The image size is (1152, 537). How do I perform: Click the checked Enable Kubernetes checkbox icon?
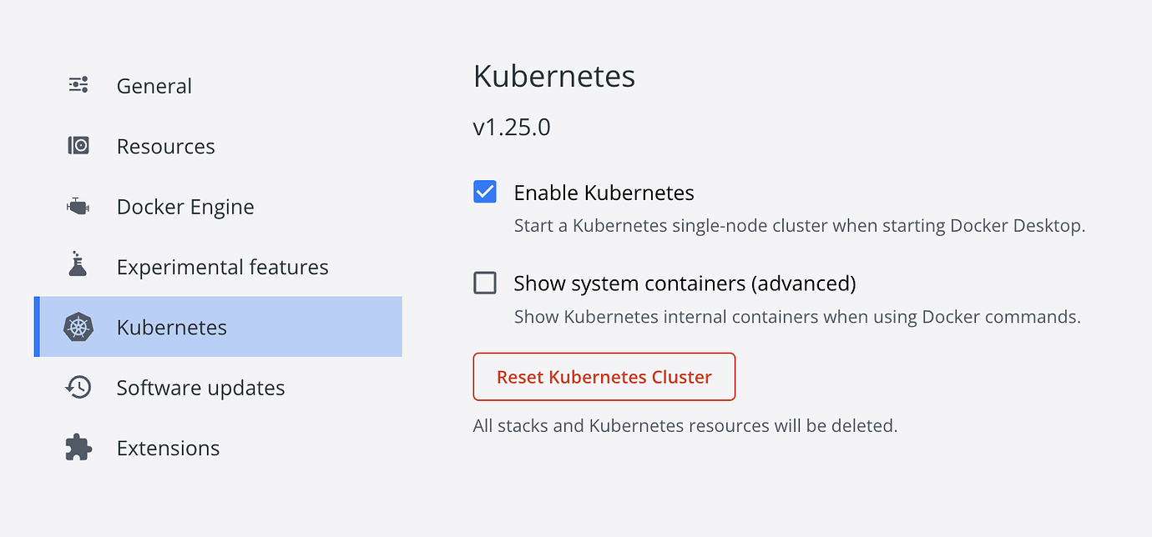click(484, 191)
